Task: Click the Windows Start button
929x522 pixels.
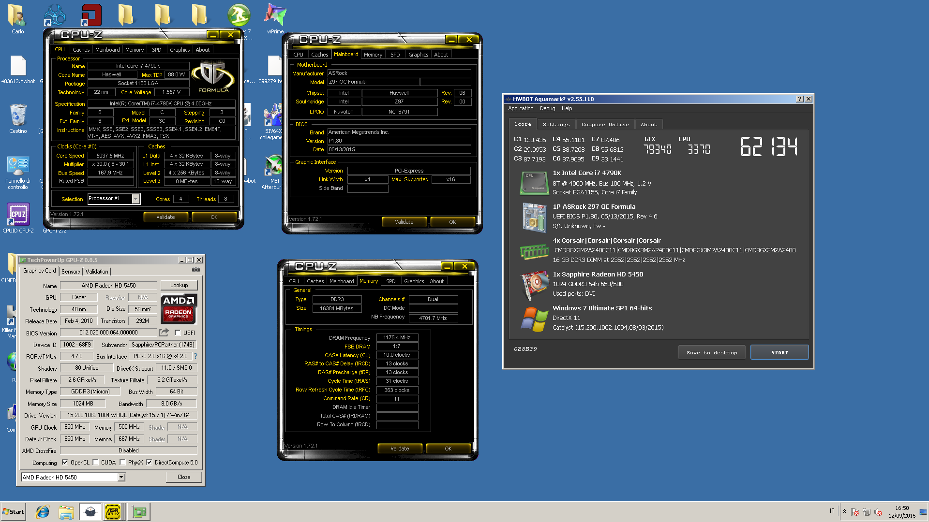Action: 13,512
